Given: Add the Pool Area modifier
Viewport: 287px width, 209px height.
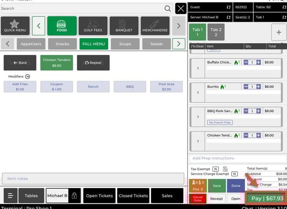Looking at the screenshot, I should (166, 87).
